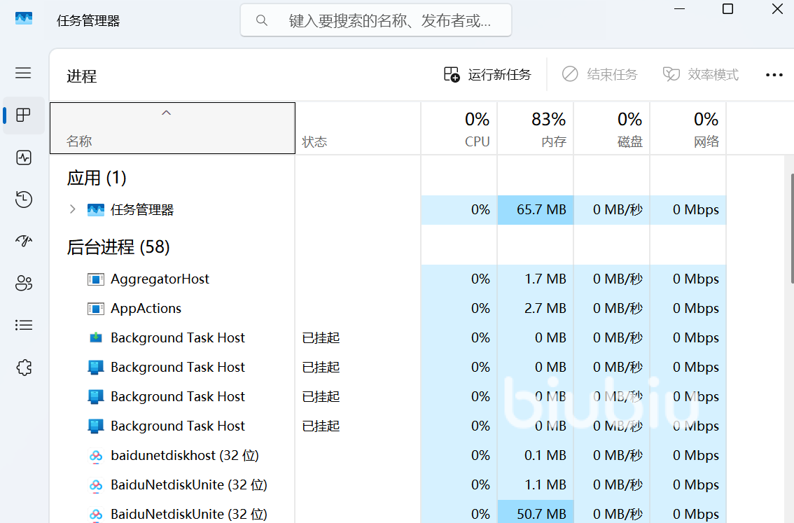Select the Processes sidebar icon
The width and height of the screenshot is (794, 523).
(24, 115)
